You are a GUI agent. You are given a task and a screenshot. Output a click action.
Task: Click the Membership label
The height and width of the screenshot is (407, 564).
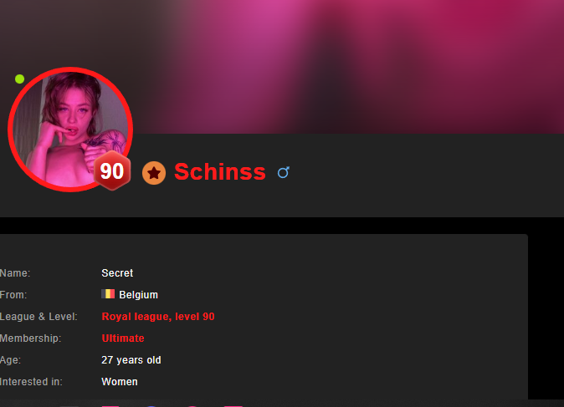pyautogui.click(x=31, y=338)
